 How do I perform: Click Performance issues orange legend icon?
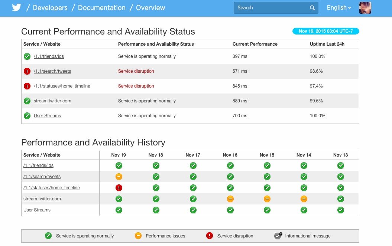(x=138, y=236)
